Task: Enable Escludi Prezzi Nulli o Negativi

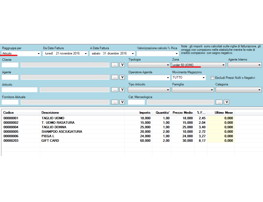Action: pyautogui.click(x=212, y=78)
